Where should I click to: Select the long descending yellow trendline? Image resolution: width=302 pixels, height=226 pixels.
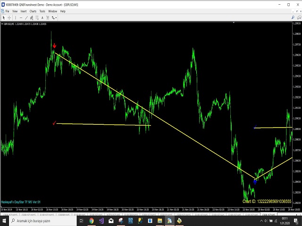(155, 116)
